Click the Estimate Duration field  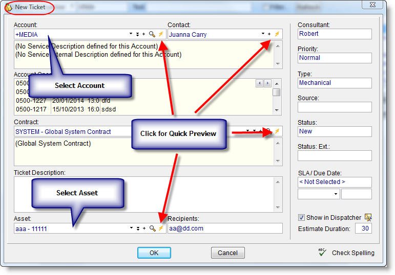pyautogui.click(x=363, y=228)
